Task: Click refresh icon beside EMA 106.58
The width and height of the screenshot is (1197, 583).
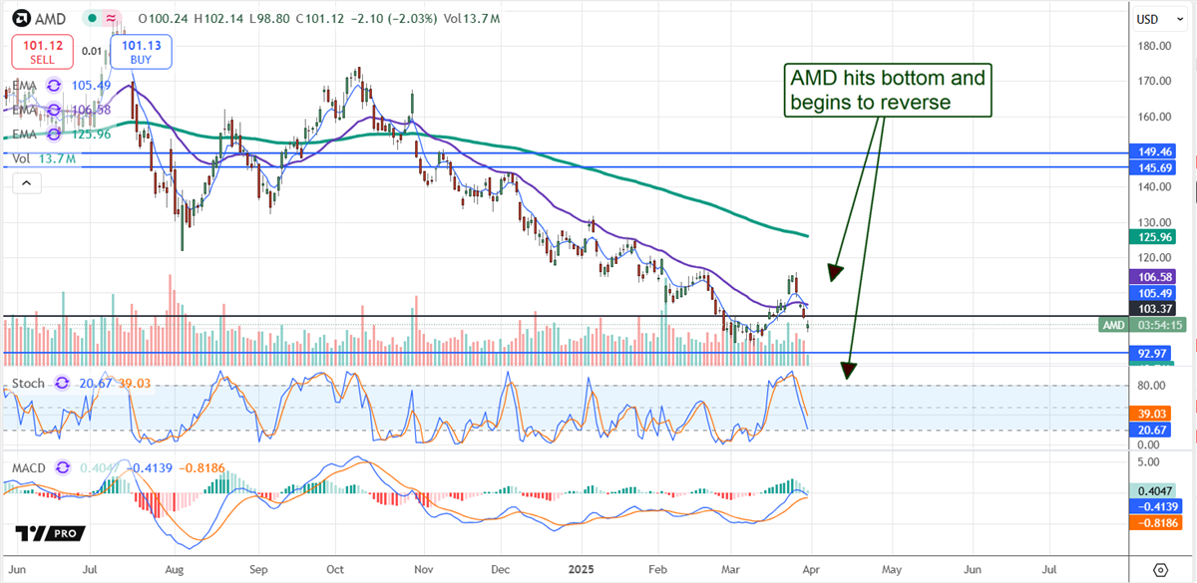Action: [53, 111]
